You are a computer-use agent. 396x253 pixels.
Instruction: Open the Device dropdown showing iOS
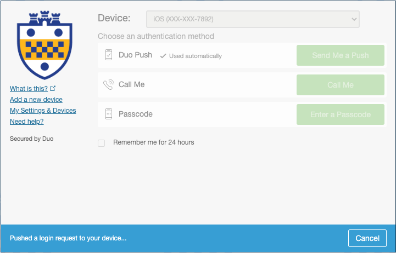click(253, 19)
